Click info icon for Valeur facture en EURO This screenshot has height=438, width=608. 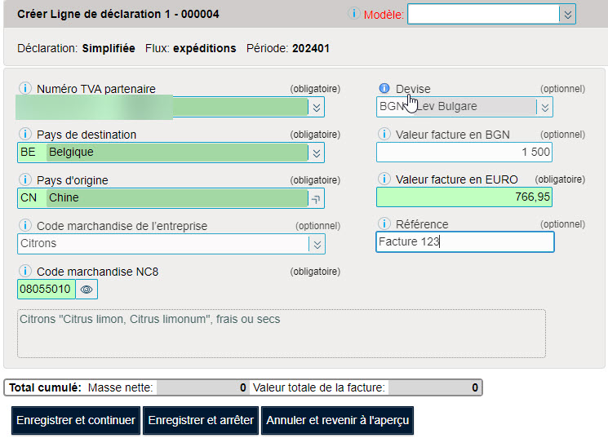[384, 179]
